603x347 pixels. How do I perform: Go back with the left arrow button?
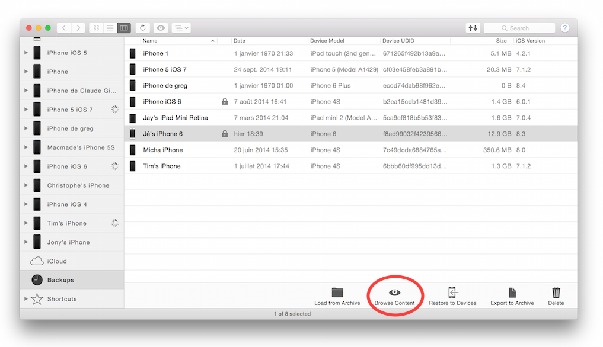(64, 28)
